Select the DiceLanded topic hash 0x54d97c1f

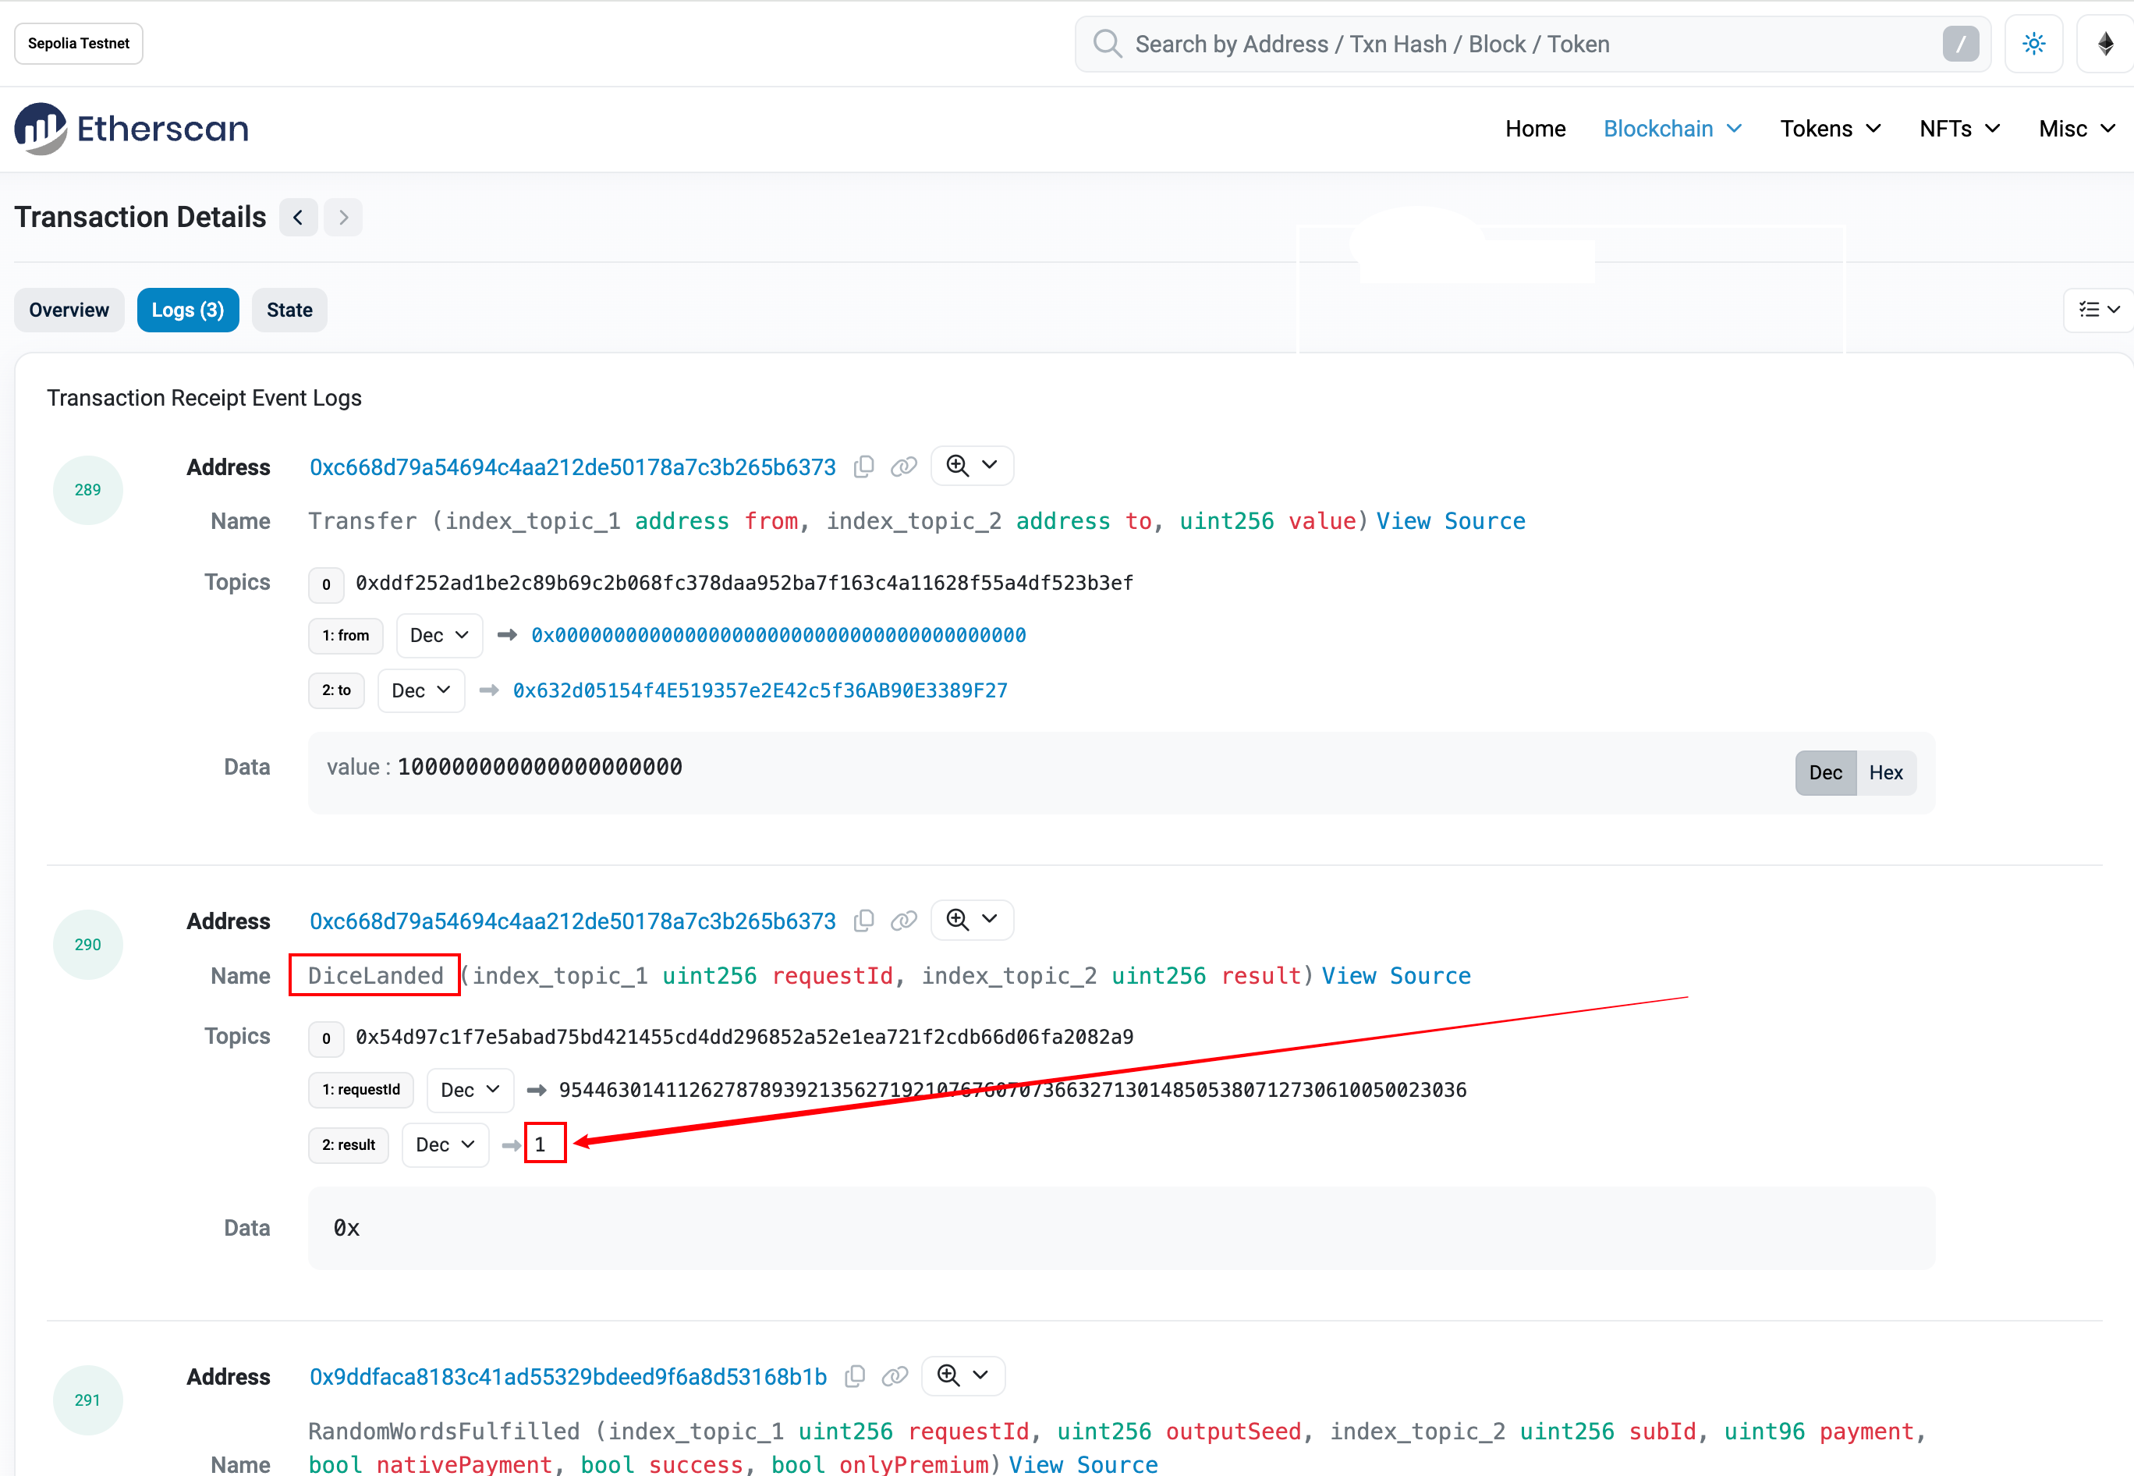pyautogui.click(x=744, y=1037)
